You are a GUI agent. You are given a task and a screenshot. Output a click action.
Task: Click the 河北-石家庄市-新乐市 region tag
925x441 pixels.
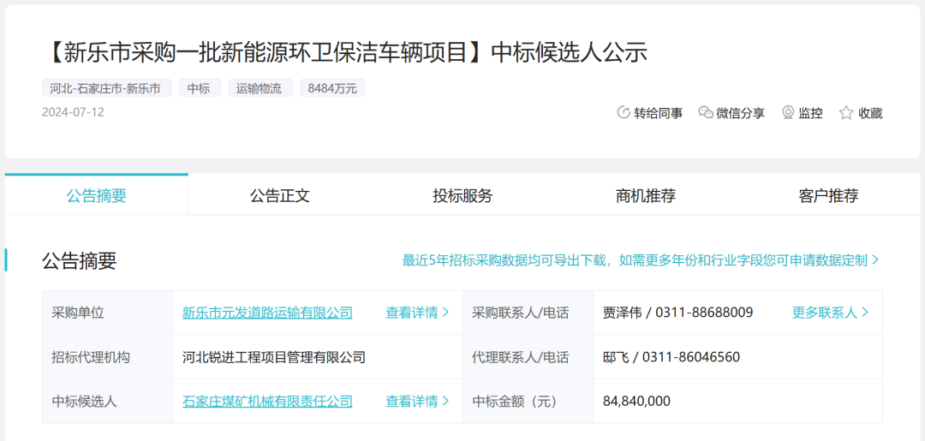(x=106, y=88)
